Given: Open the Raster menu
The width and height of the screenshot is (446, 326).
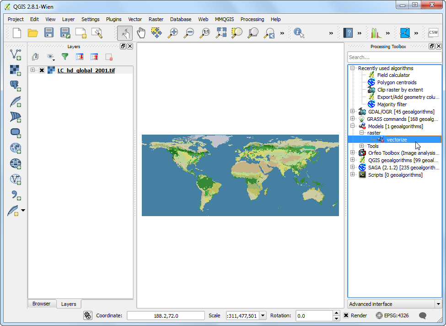Looking at the screenshot, I should pos(156,19).
